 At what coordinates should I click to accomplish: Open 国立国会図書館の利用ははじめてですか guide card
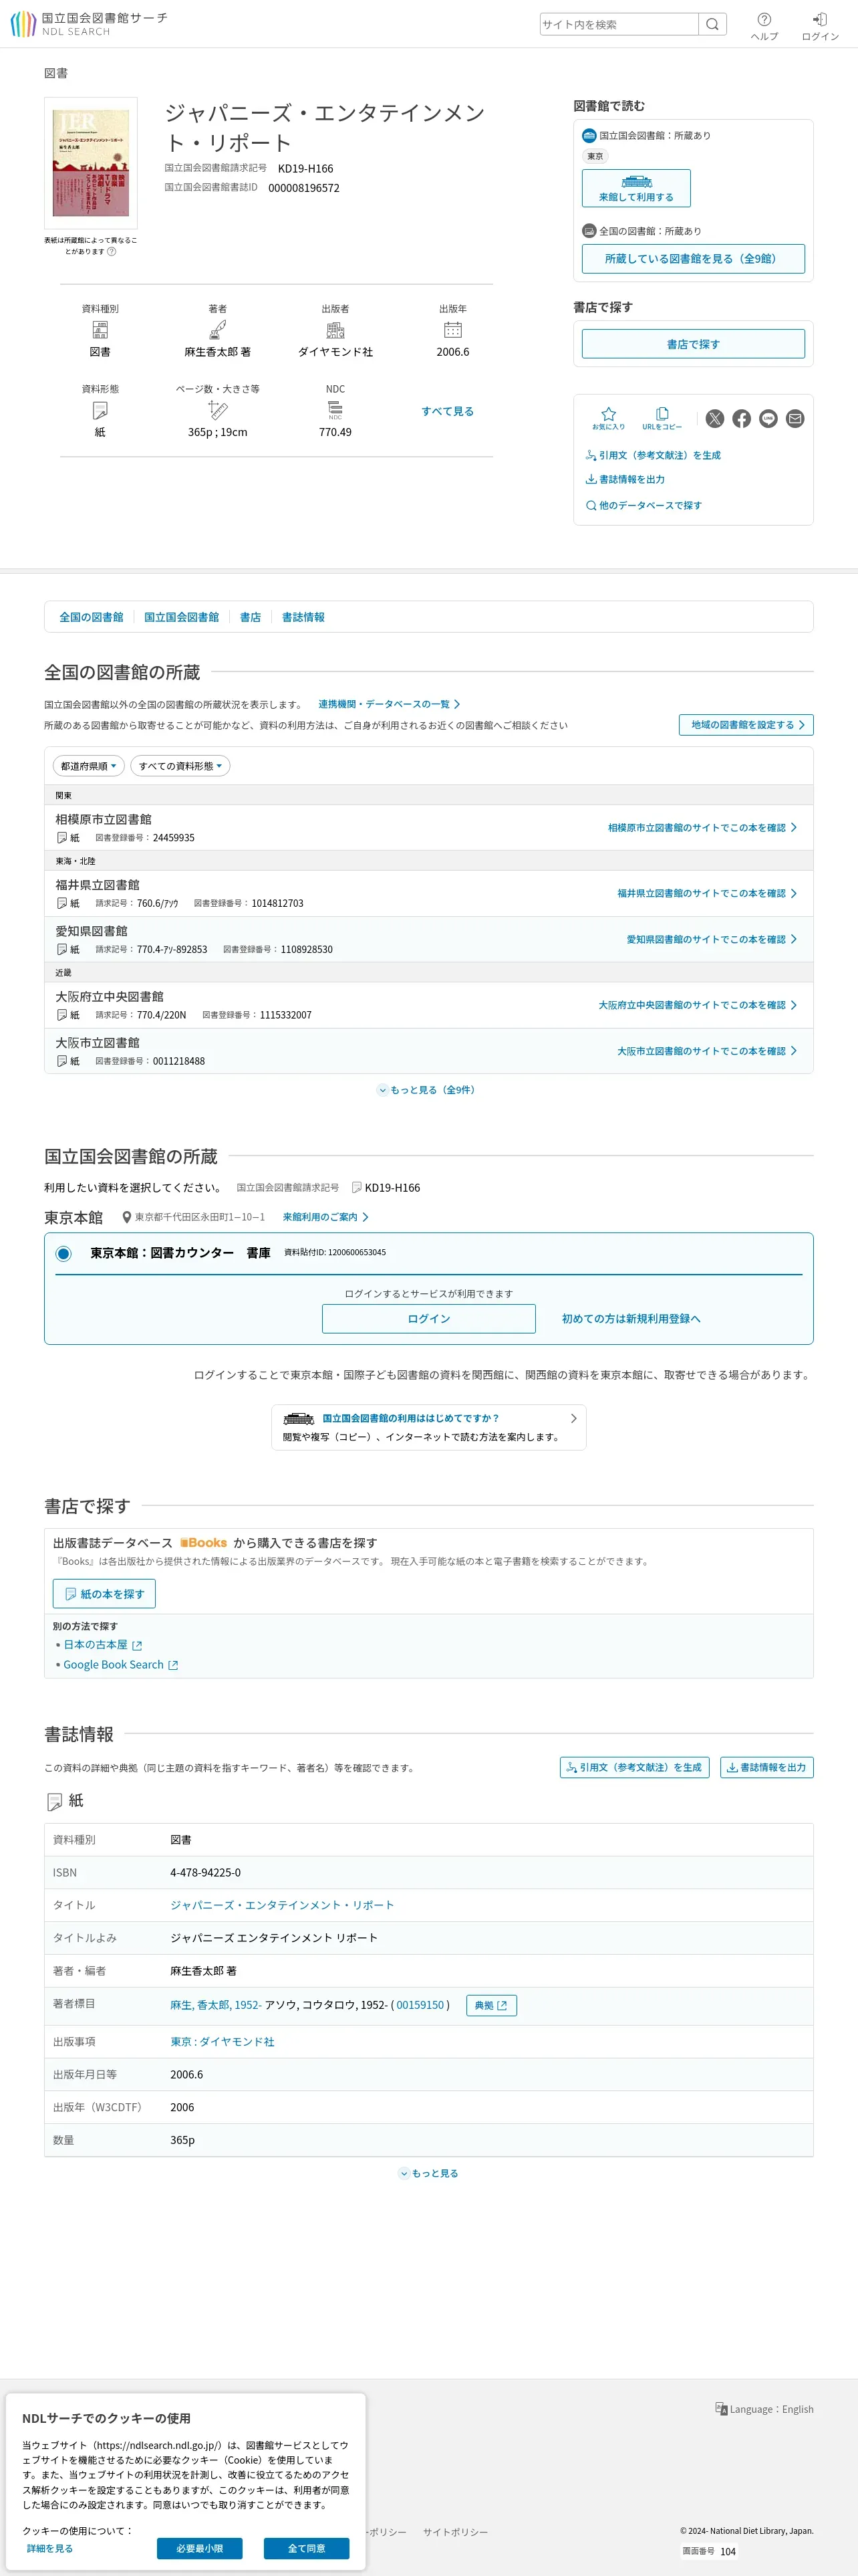click(x=428, y=1427)
